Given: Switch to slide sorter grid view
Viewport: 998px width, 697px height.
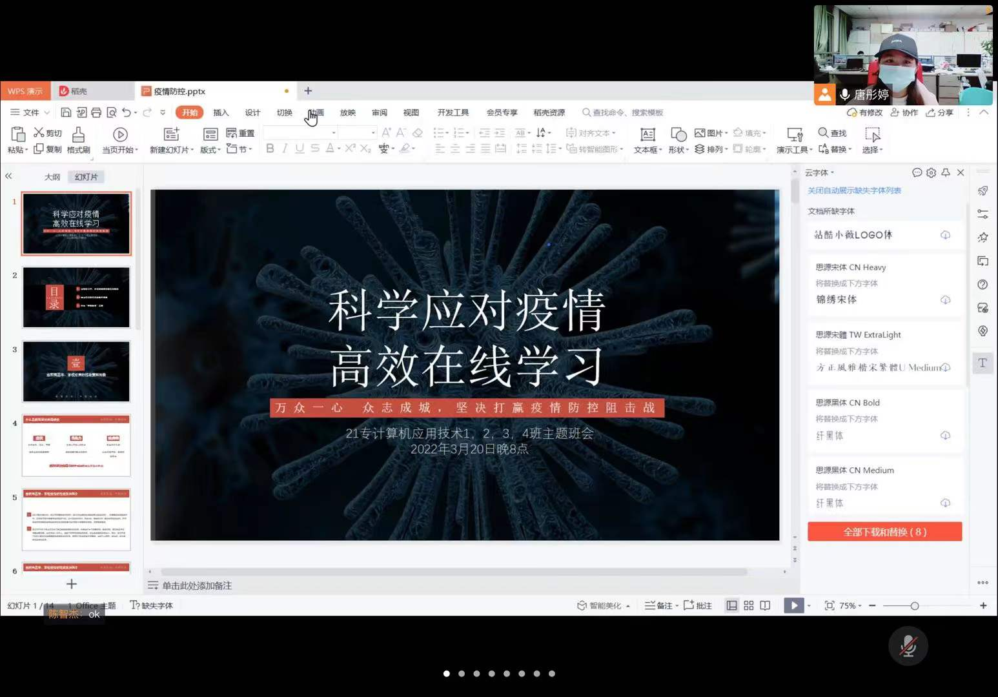Looking at the screenshot, I should (749, 605).
